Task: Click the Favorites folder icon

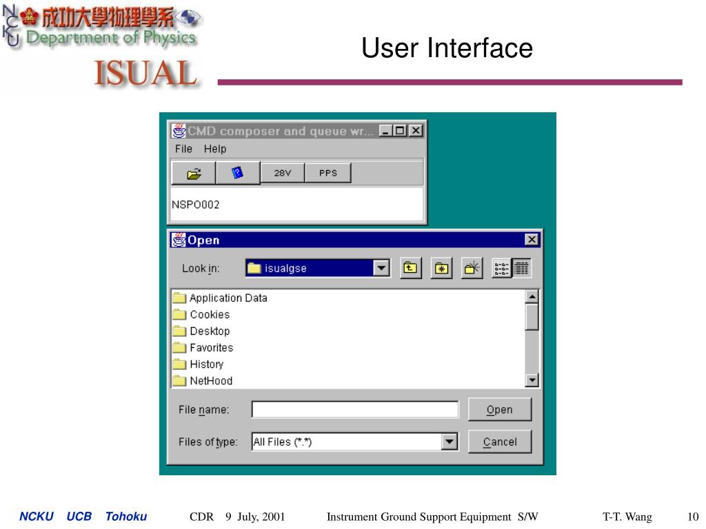Action: (179, 348)
